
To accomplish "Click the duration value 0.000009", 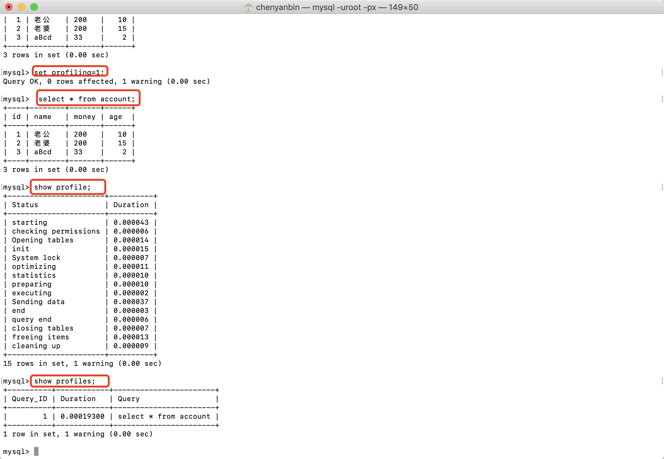I will pos(131,346).
